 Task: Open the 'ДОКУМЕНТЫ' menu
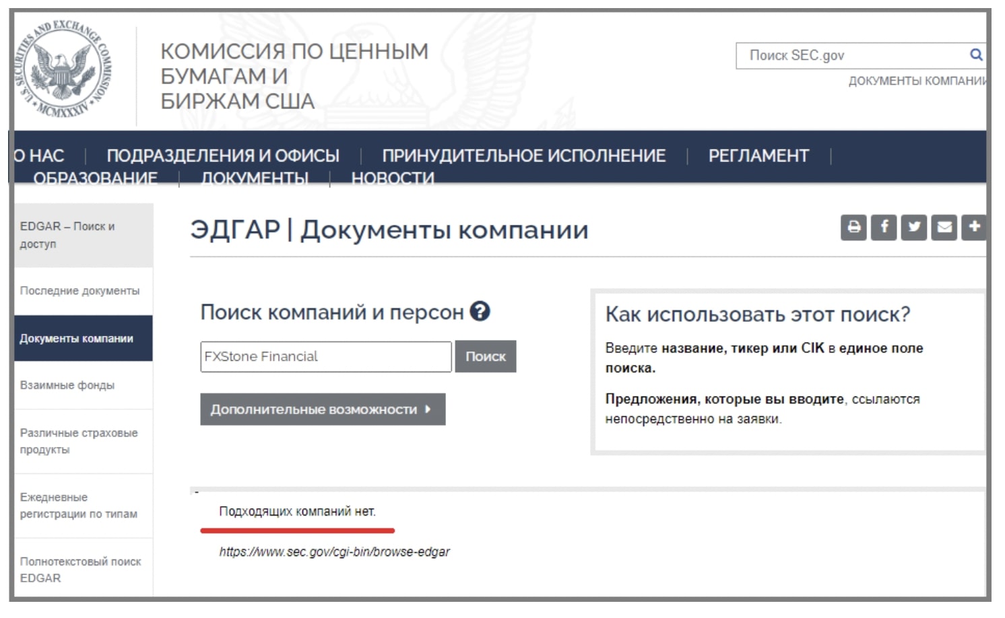(x=255, y=177)
